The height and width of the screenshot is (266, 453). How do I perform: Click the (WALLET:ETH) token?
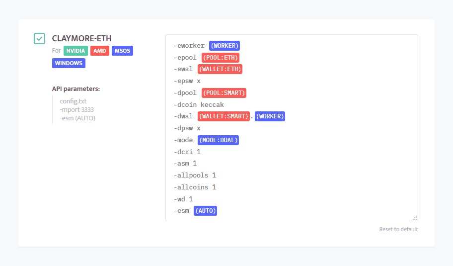220,69
